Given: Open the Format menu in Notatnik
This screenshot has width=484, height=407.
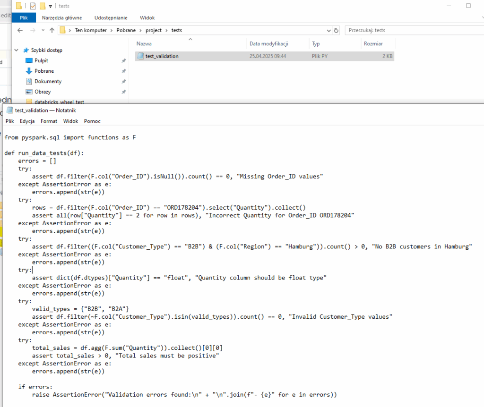Looking at the screenshot, I should tap(49, 121).
